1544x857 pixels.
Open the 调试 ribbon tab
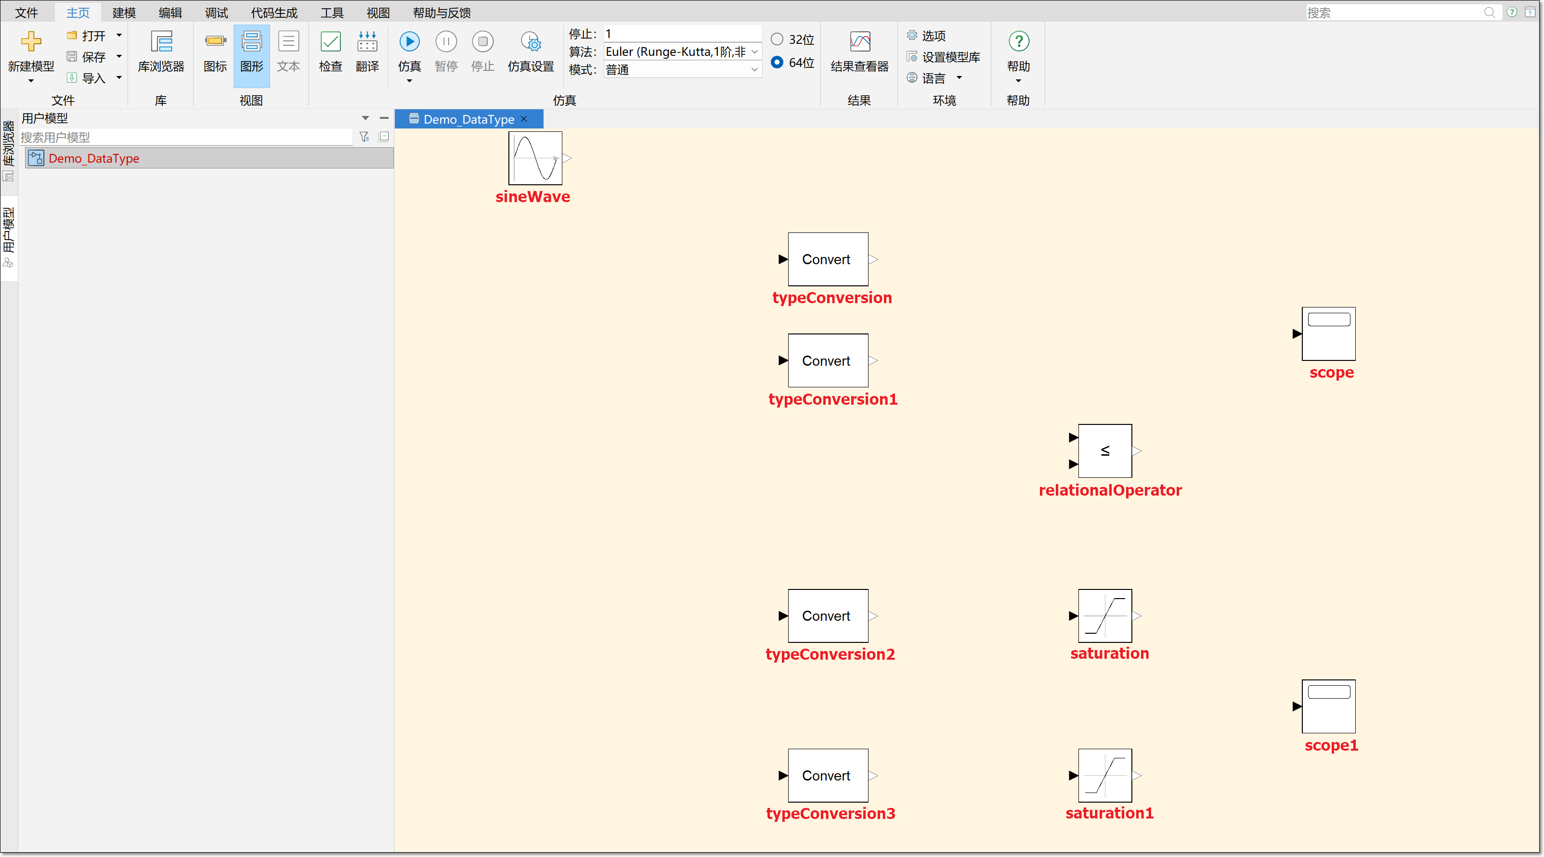pos(216,13)
